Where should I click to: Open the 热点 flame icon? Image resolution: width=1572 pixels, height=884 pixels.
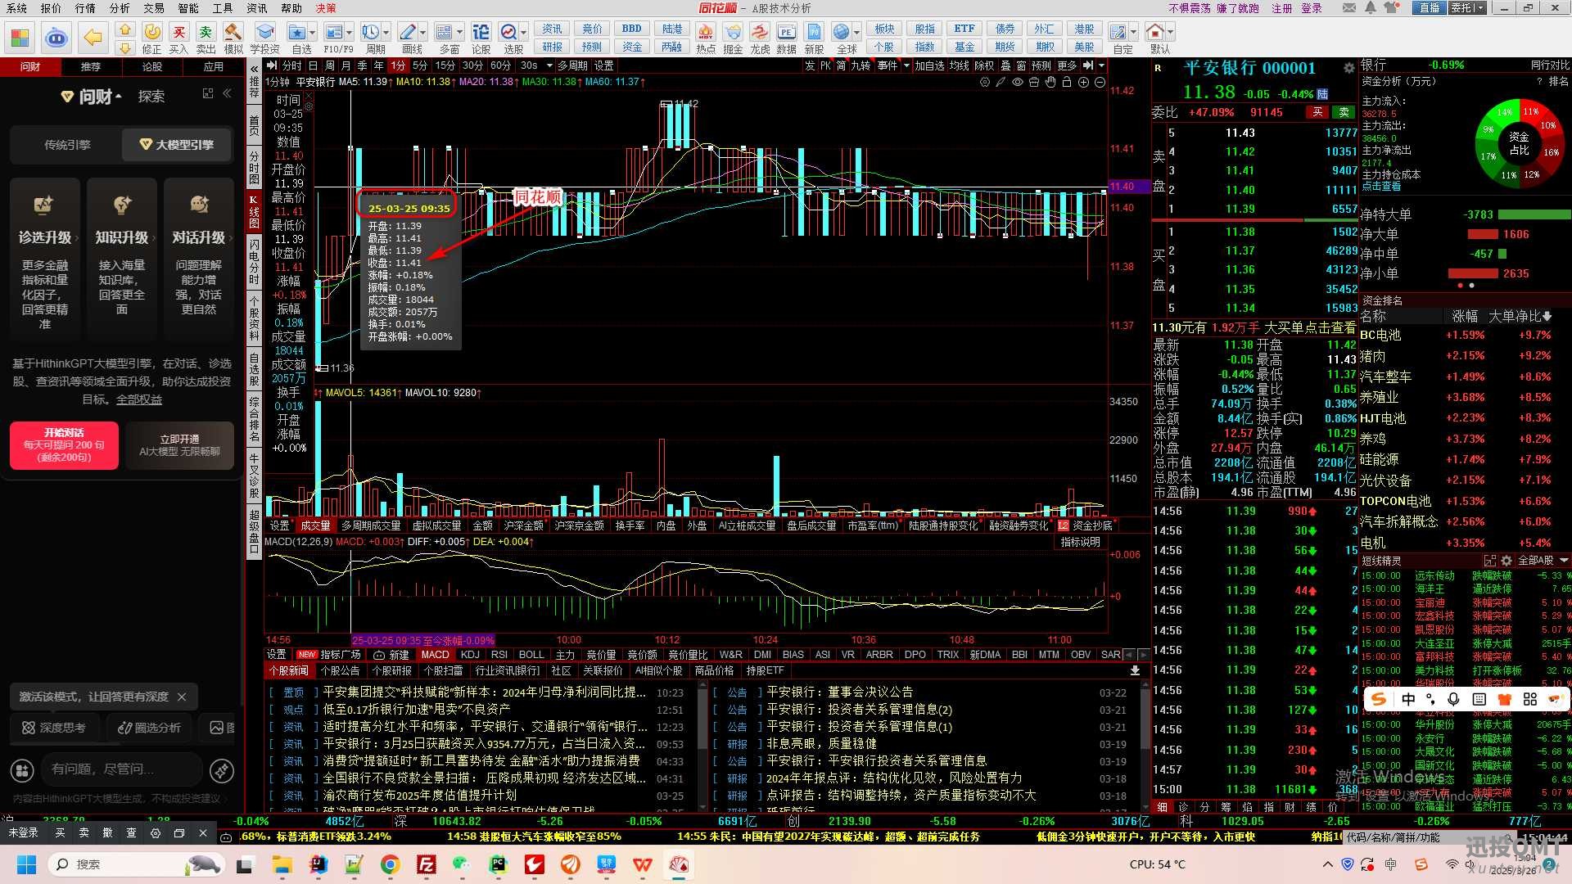click(x=705, y=38)
